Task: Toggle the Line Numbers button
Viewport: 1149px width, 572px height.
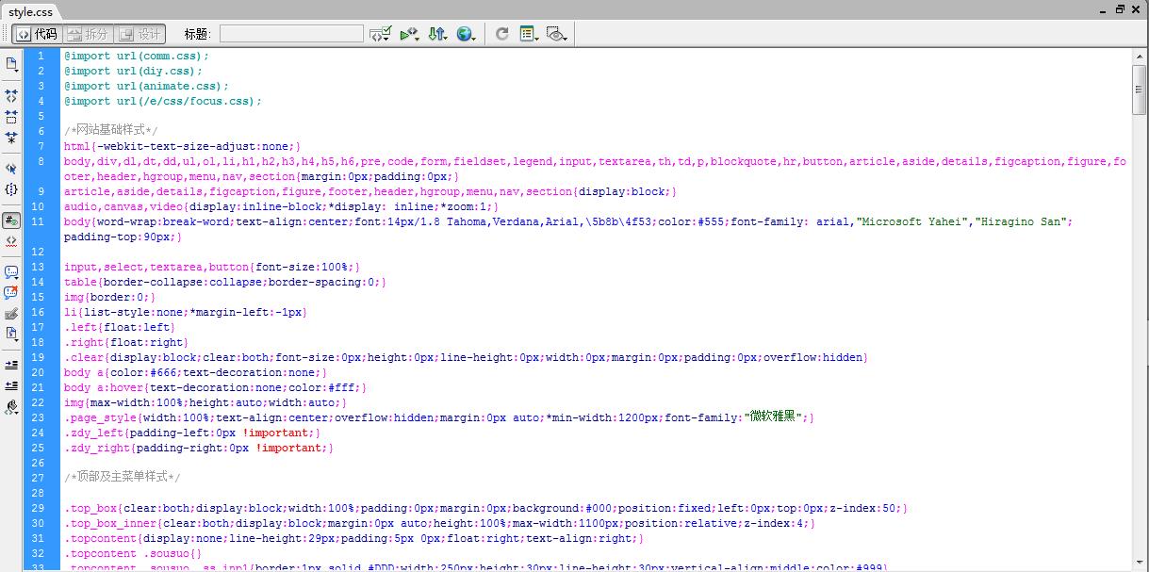Action: pyautogui.click(x=11, y=221)
